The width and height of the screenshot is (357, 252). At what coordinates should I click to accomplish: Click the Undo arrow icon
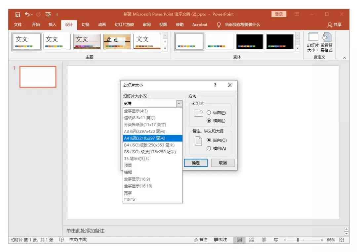tap(27, 14)
